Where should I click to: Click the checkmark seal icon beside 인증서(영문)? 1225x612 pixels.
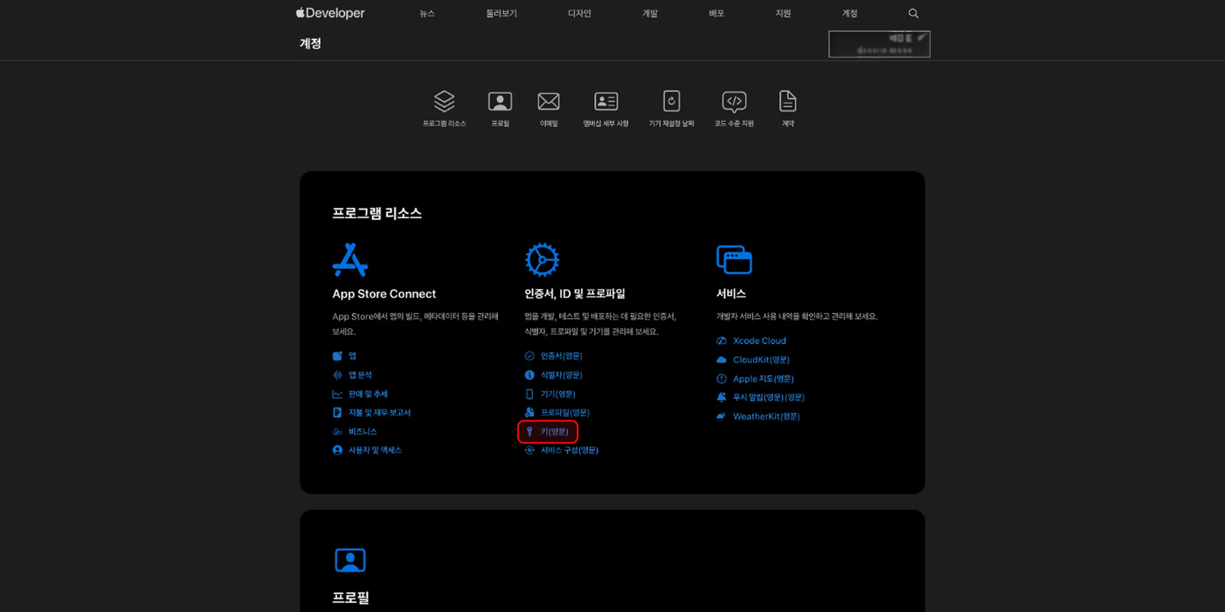pos(529,356)
